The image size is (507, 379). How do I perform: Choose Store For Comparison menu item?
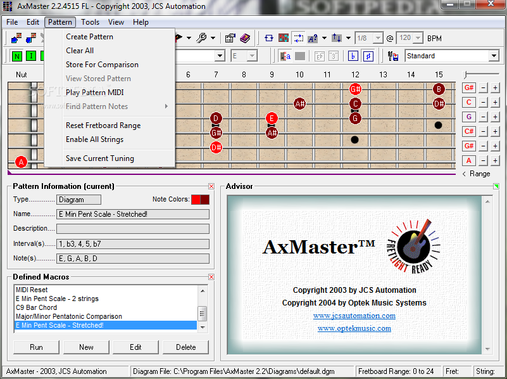[x=102, y=65]
